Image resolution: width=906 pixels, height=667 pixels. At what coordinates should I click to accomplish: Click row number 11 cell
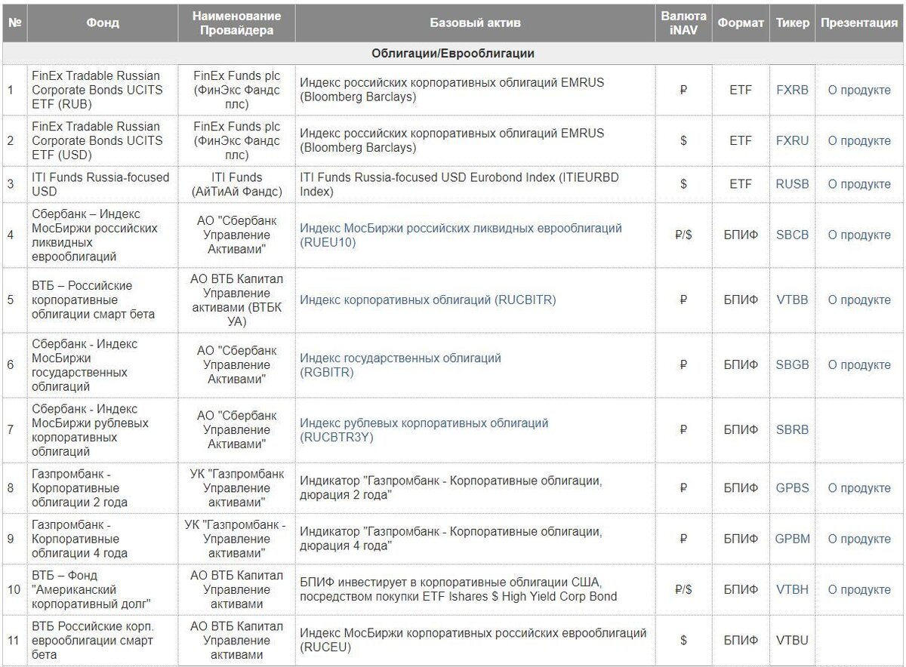coord(14,640)
